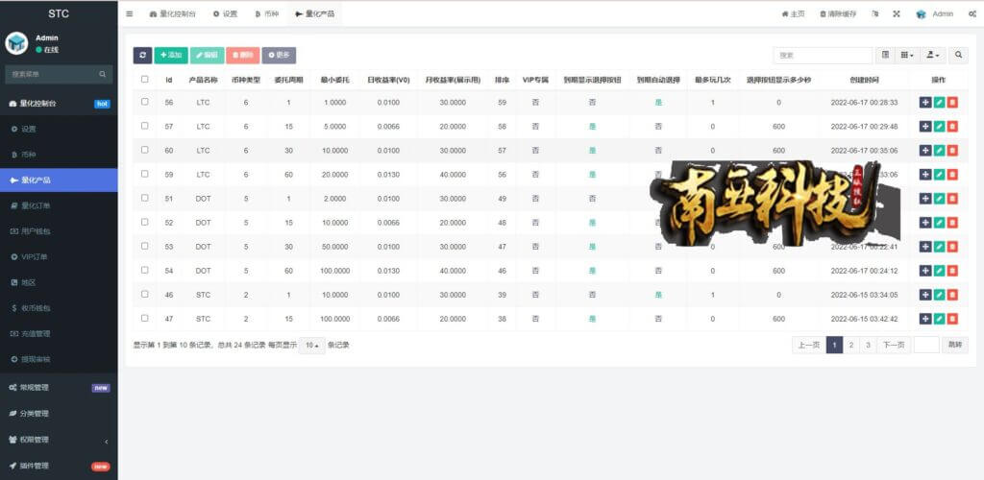The height and width of the screenshot is (480, 984).
Task: Toggle the card view icon button
Action: pyautogui.click(x=885, y=55)
